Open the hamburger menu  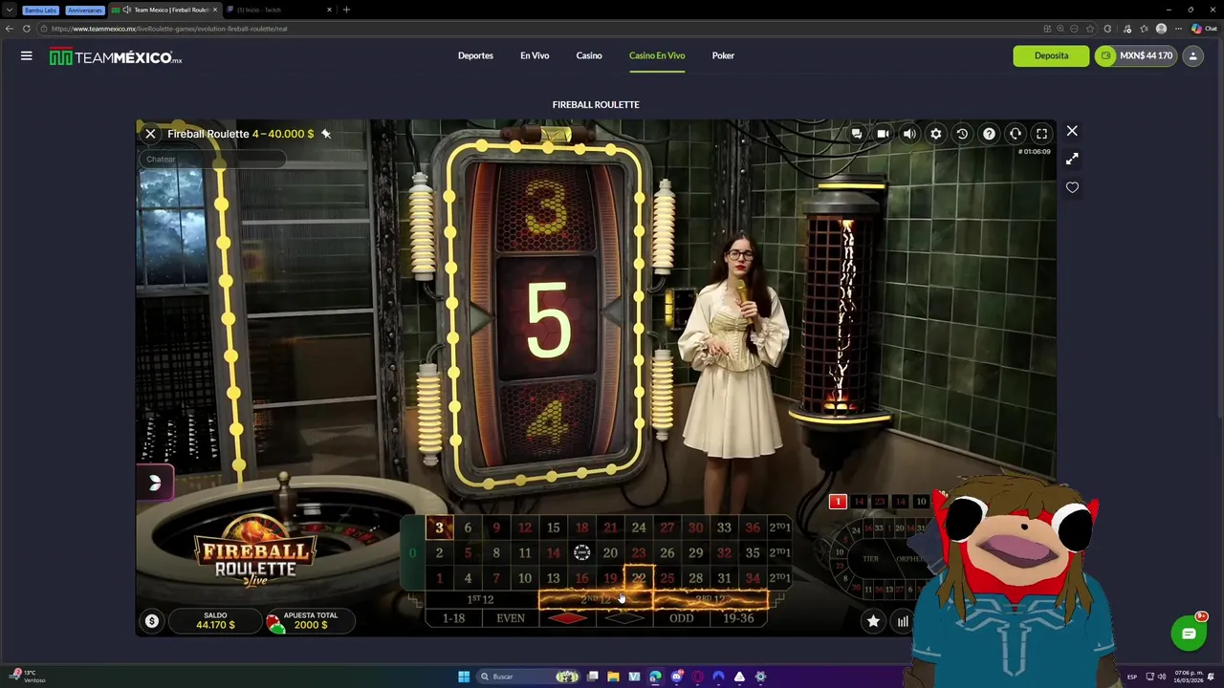tap(27, 56)
